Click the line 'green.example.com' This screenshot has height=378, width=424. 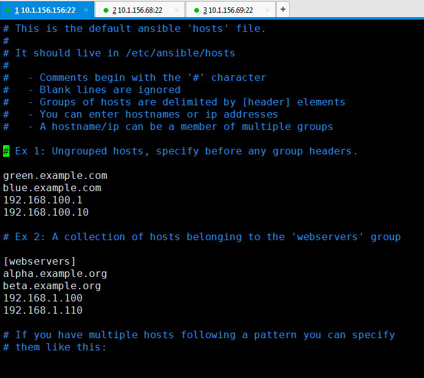[x=55, y=176]
